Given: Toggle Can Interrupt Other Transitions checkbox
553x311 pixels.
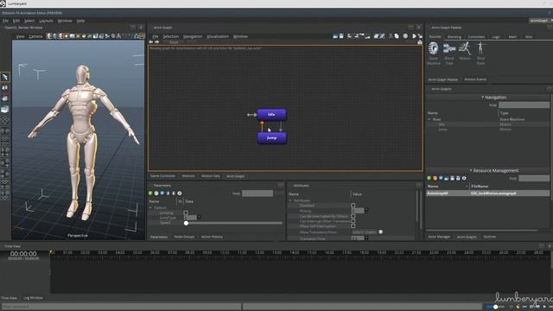Looking at the screenshot, I should pyautogui.click(x=353, y=221).
